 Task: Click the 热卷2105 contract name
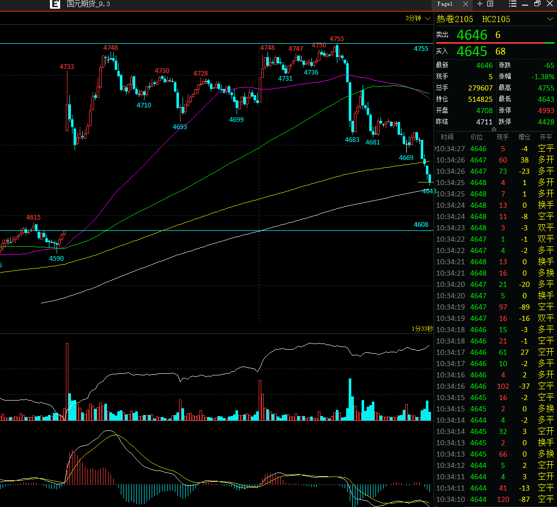[x=455, y=19]
